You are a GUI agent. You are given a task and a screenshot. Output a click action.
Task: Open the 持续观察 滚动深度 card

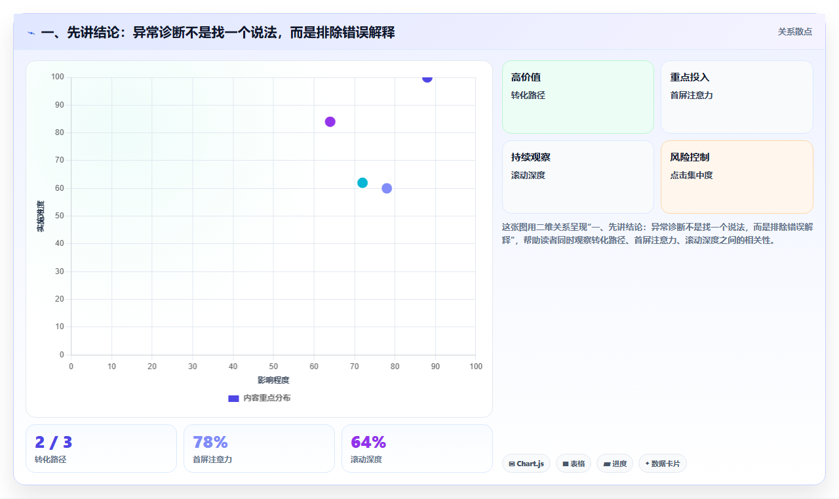pos(578,177)
